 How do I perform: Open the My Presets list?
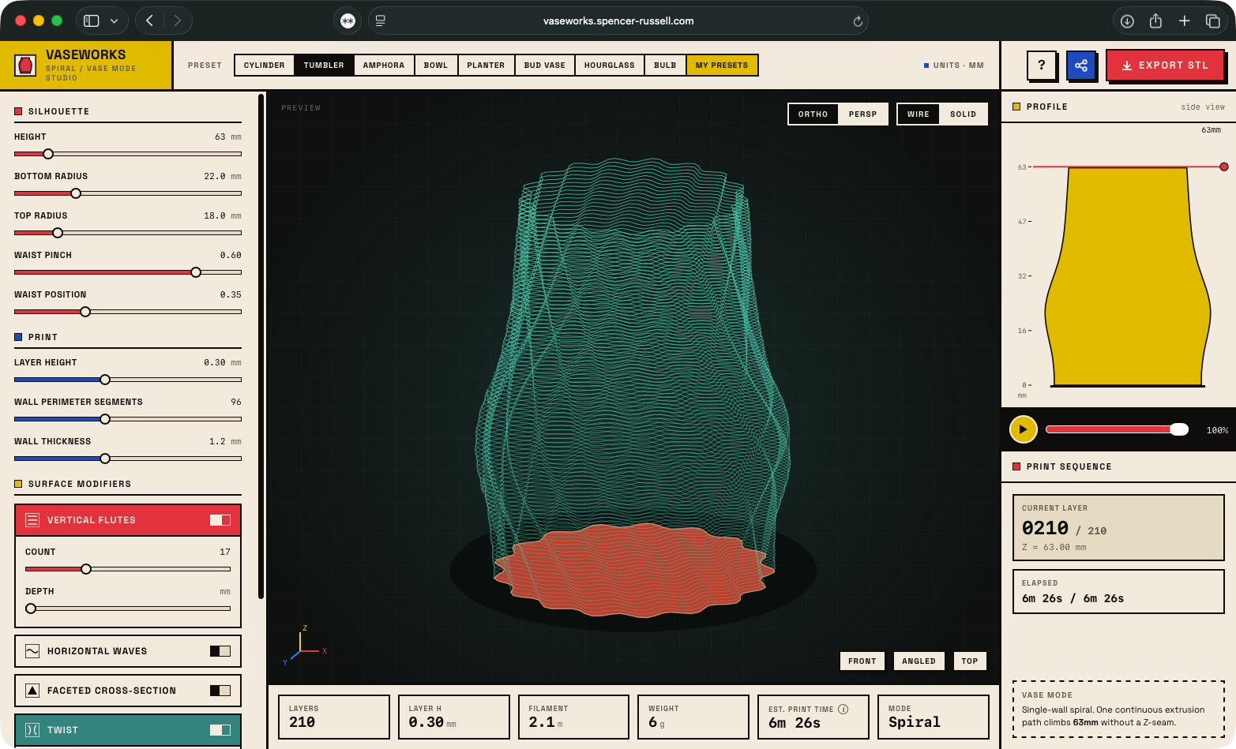722,66
